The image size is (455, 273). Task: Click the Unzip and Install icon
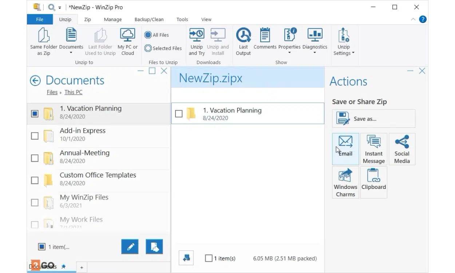click(218, 35)
